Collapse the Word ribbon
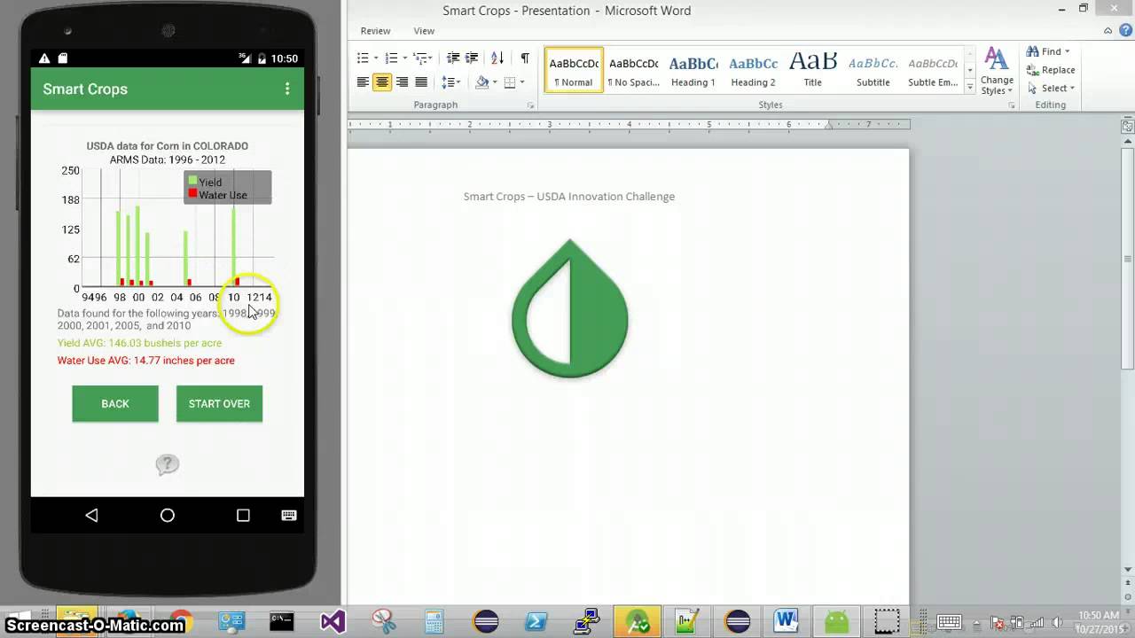The height and width of the screenshot is (638, 1135). [x=1108, y=30]
